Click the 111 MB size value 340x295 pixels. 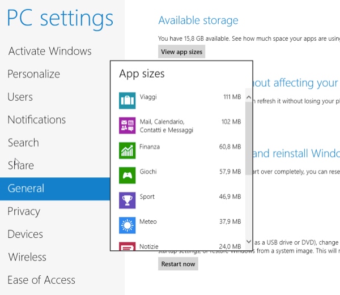[232, 97]
